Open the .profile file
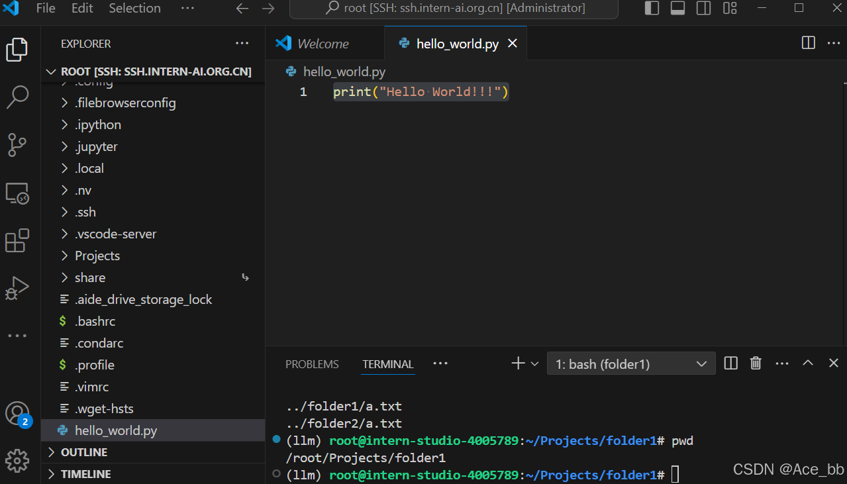This screenshot has width=847, height=484. click(153, 365)
